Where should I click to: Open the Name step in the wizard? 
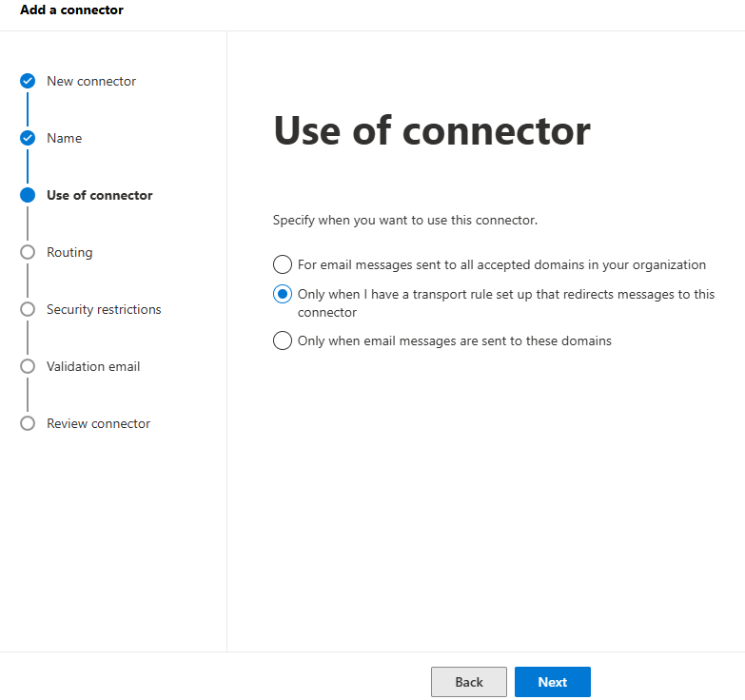coord(65,138)
